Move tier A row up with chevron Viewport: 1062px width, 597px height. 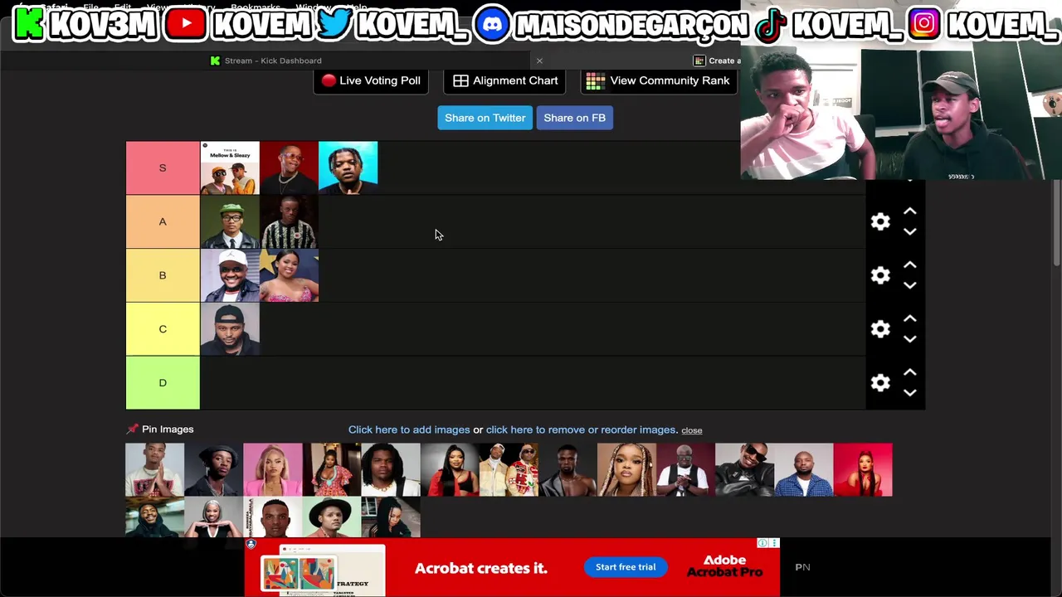910,211
